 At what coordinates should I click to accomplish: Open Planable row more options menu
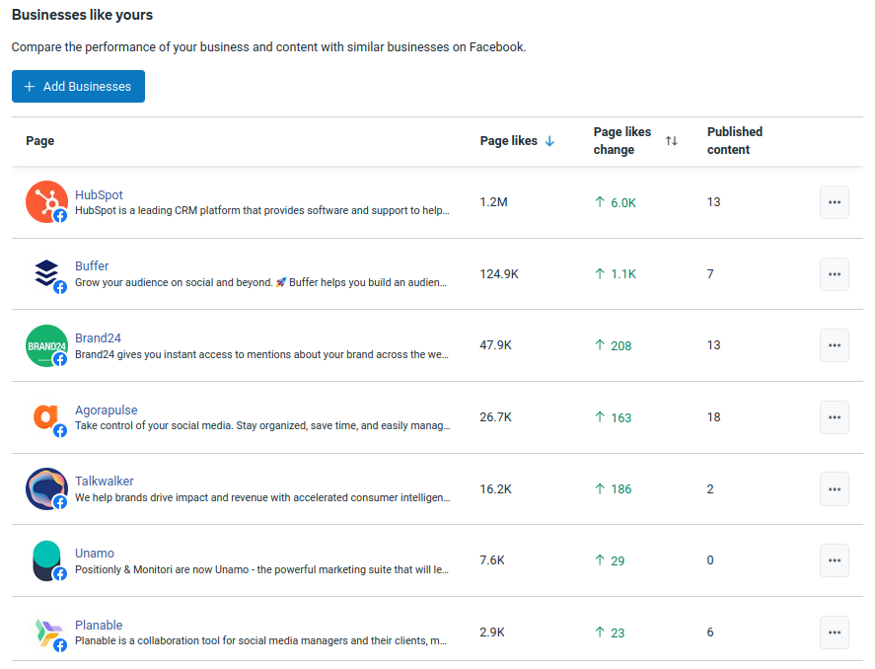[835, 632]
